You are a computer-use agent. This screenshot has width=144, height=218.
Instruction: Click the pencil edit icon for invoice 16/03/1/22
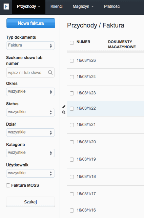[x=64, y=107]
